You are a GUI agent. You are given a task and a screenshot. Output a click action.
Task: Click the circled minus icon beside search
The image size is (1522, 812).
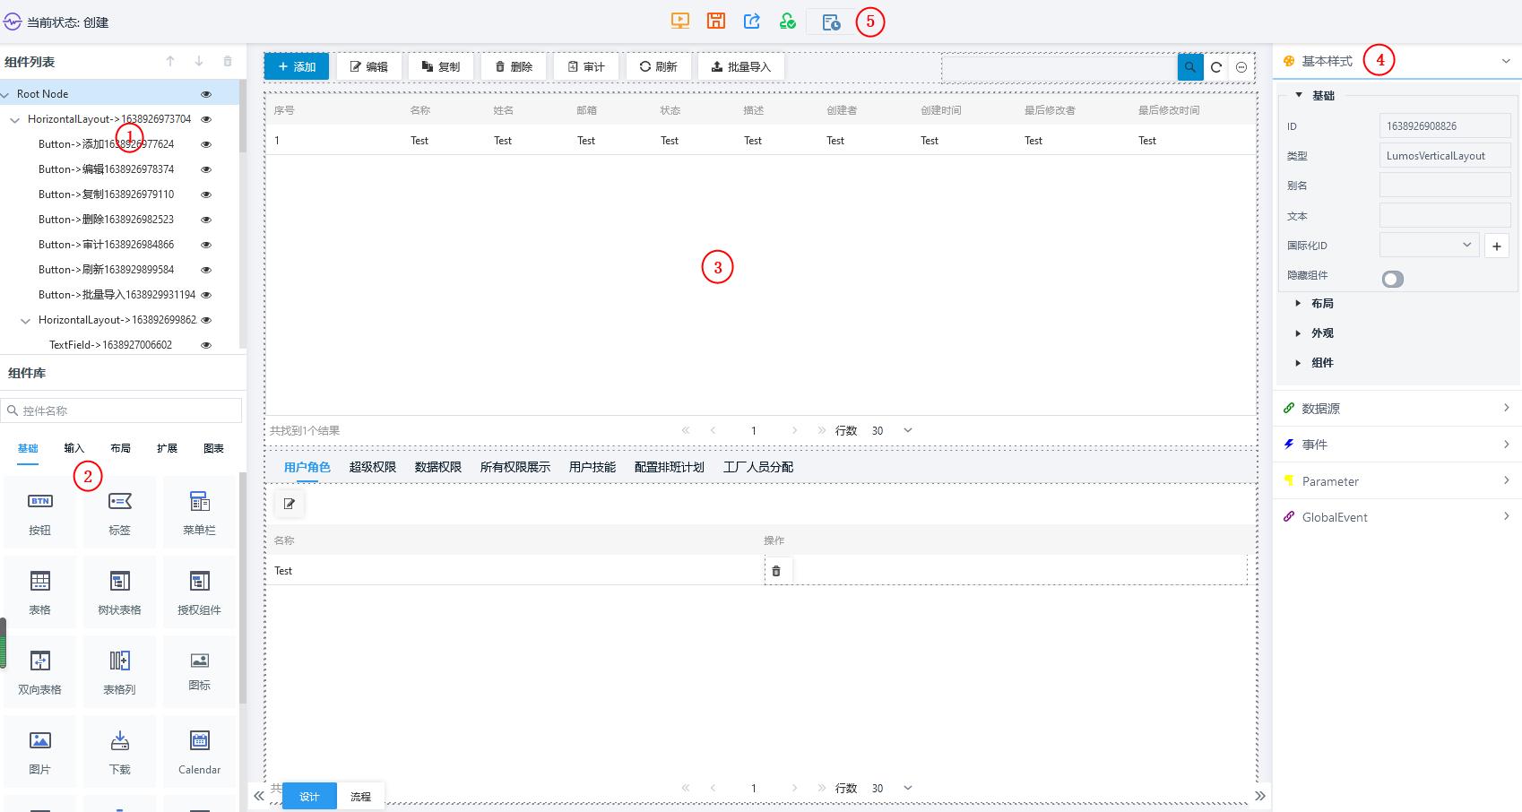1241,67
